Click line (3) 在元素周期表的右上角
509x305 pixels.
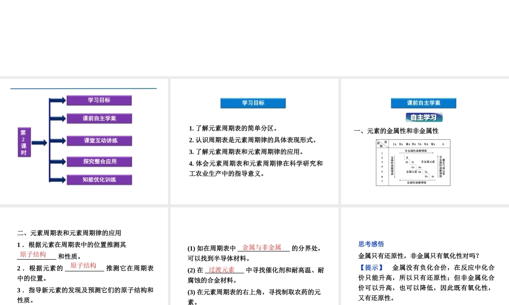click(x=254, y=292)
